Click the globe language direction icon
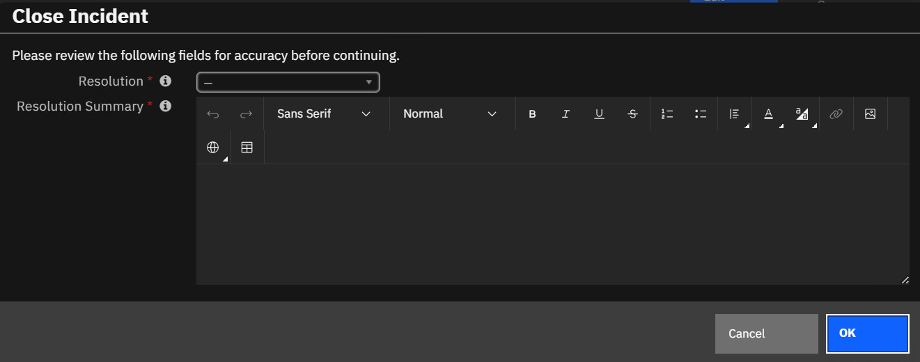The image size is (920, 362). pyautogui.click(x=213, y=148)
